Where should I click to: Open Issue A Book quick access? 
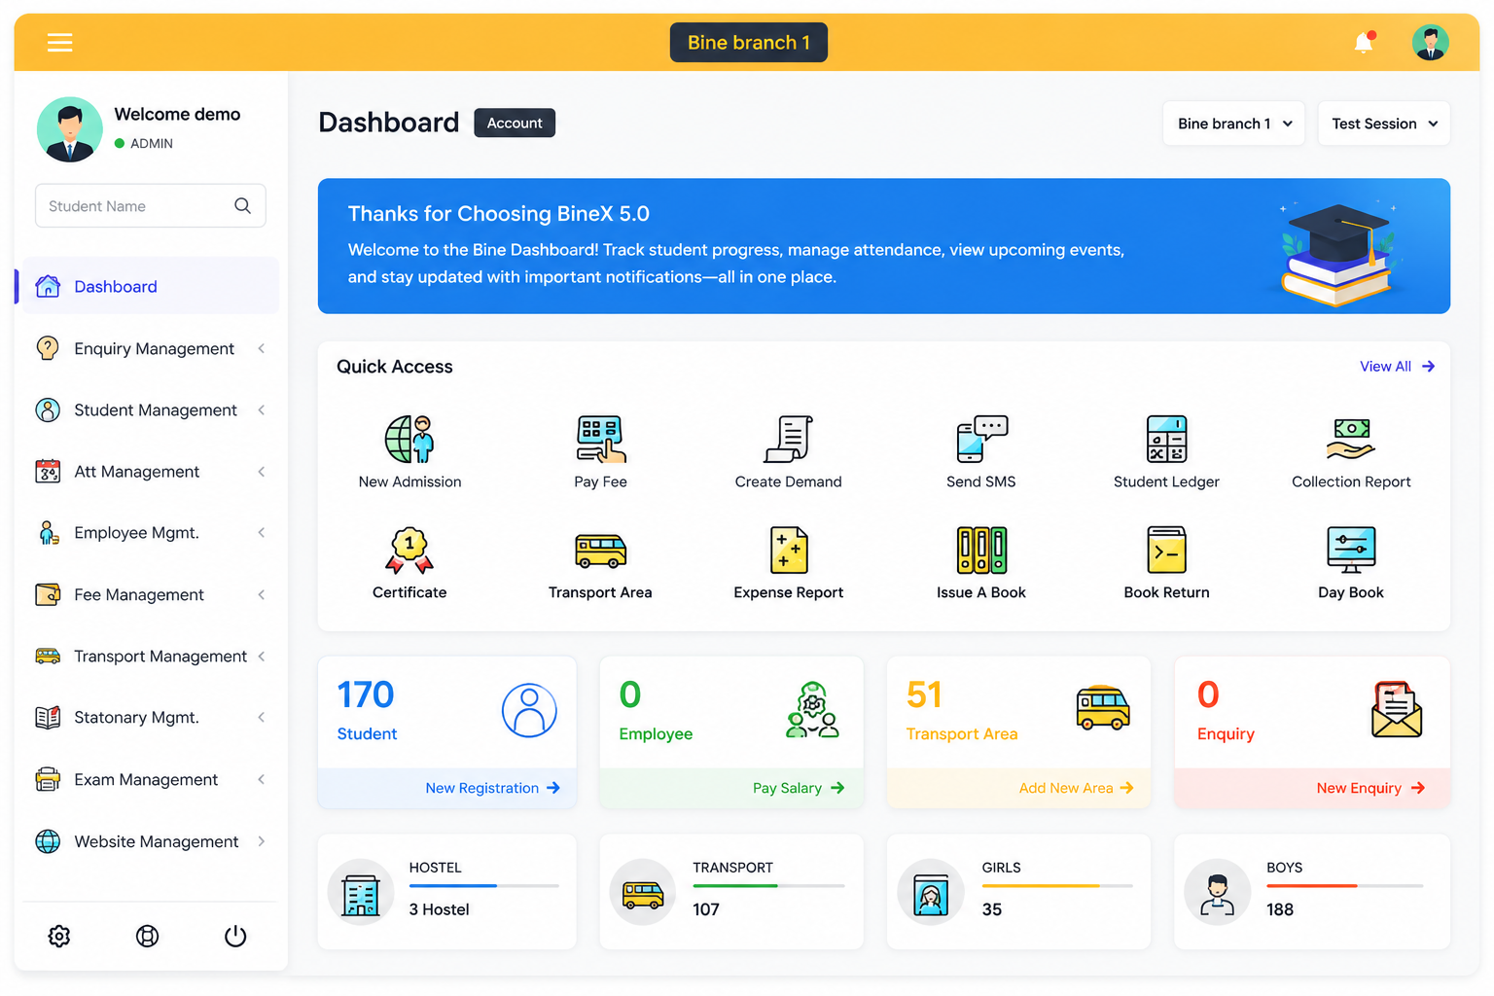(x=980, y=563)
